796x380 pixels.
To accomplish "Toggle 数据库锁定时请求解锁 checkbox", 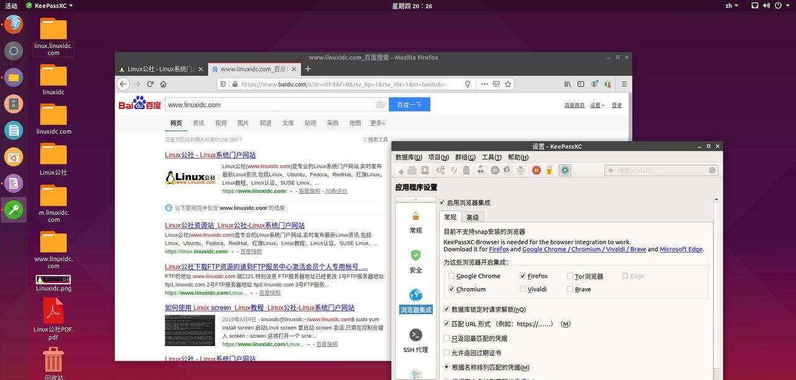I will point(447,309).
